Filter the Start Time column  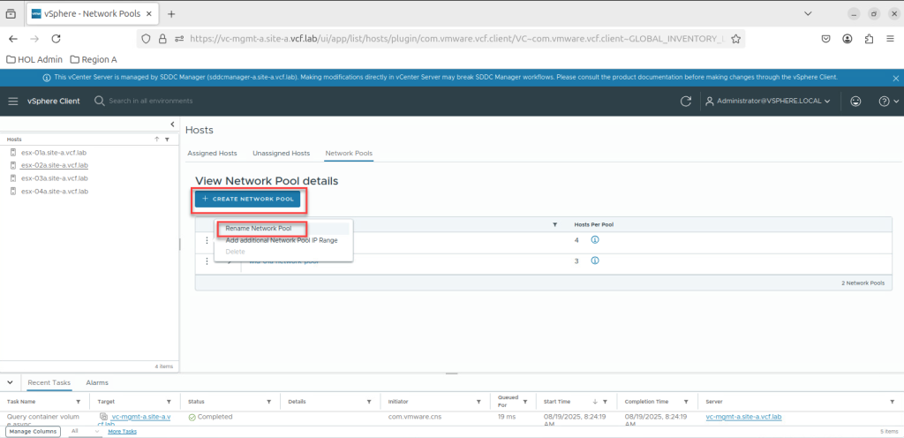click(605, 401)
